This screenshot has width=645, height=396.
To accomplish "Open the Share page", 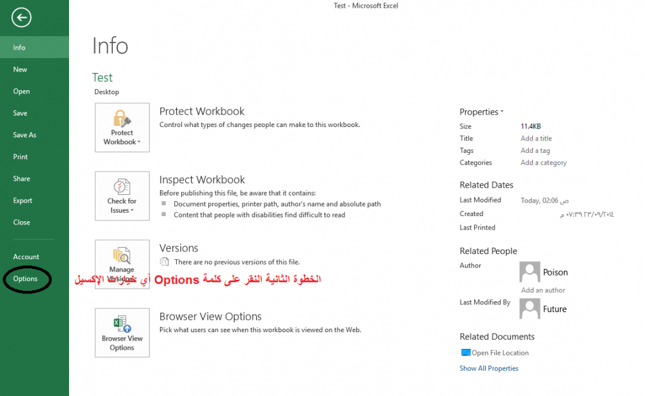I will point(35,179).
